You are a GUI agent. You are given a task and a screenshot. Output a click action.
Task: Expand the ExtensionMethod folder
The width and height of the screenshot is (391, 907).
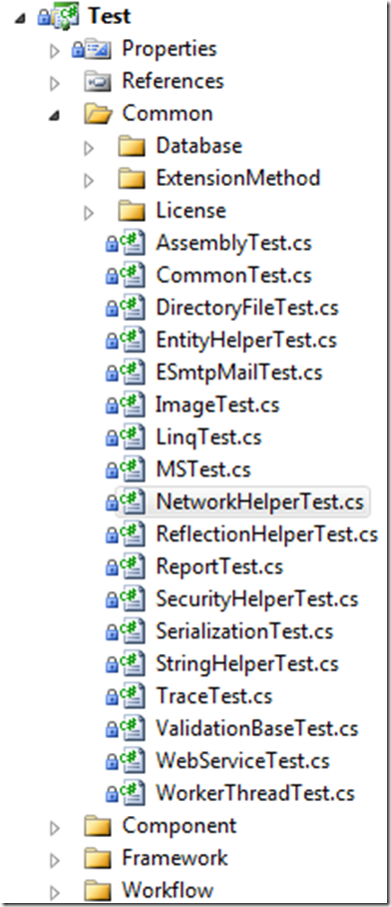[x=89, y=180]
